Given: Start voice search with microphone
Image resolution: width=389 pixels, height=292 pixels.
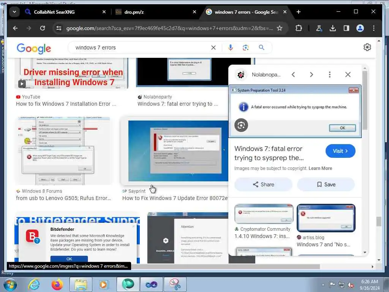Looking at the screenshot, I should 231,48.
